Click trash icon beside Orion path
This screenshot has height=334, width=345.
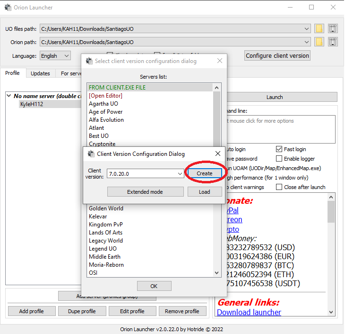pos(332,42)
